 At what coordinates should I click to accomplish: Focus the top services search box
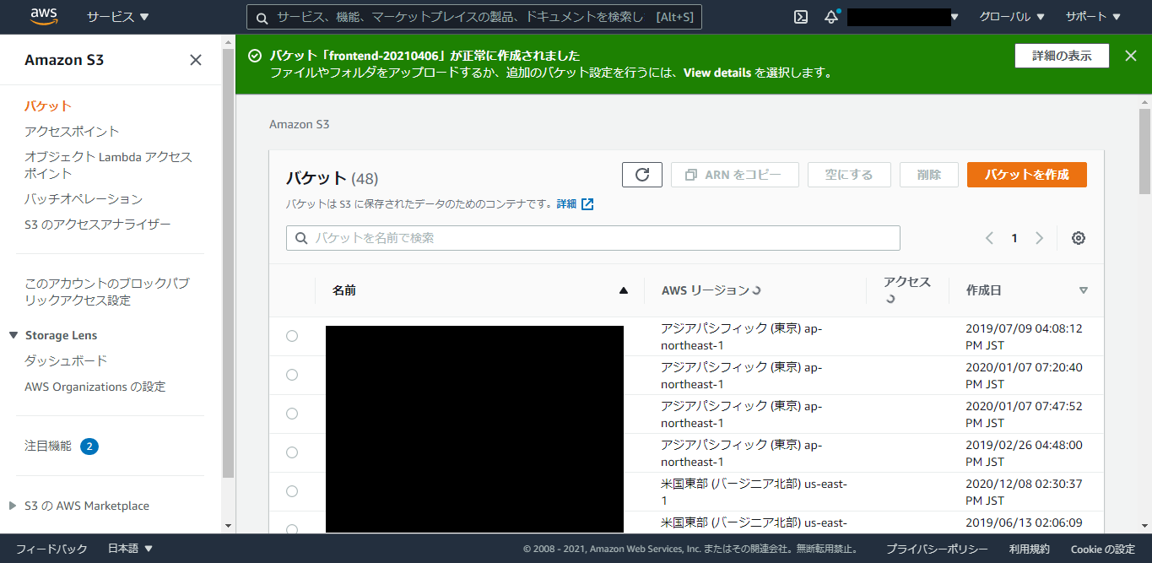(473, 17)
